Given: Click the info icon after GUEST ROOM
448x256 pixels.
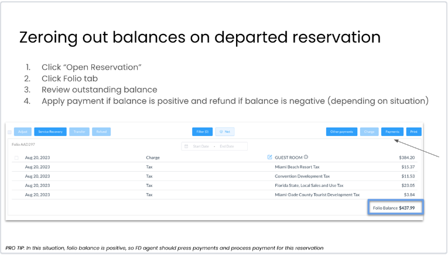Looking at the screenshot, I should click(306, 157).
